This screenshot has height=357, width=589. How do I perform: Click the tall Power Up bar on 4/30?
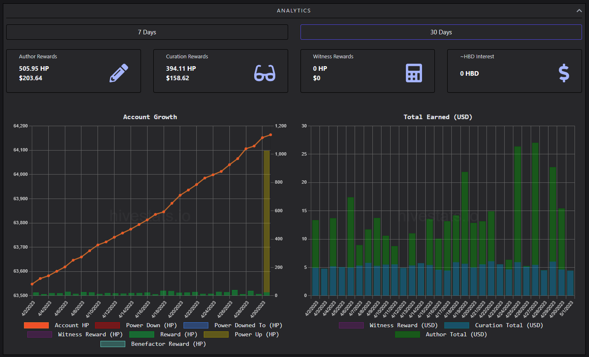[267, 223]
